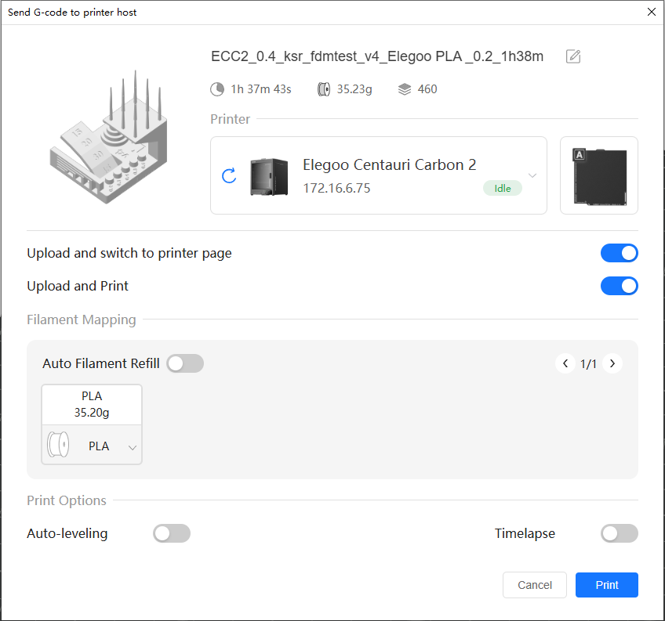
Task: Go to next filament mapping page
Action: (612, 363)
